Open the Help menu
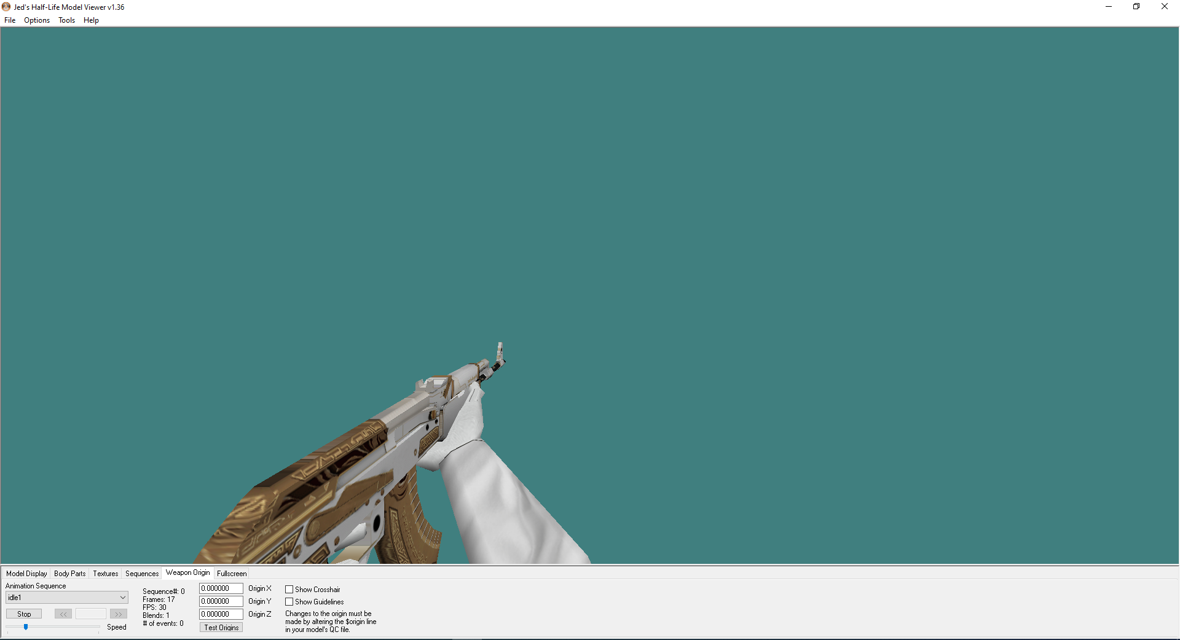 [91, 20]
